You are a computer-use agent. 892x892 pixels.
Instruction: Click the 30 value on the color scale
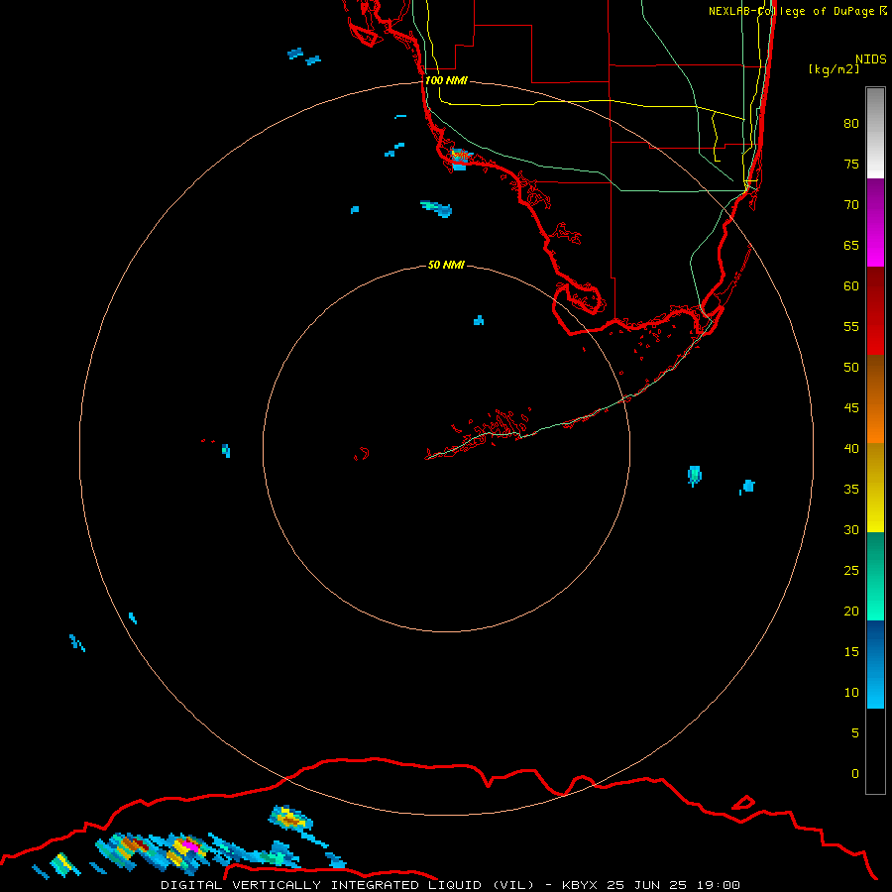pyautogui.click(x=851, y=529)
